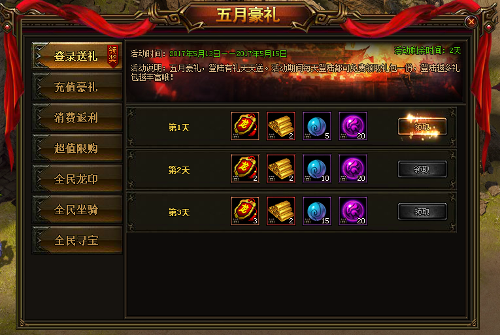Screen dimensions: 500x335
Task: Switch to the 全民坐骑 tab
Action: pyautogui.click(x=77, y=210)
